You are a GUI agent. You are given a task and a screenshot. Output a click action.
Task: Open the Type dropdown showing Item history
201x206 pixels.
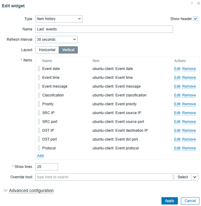point(59,19)
